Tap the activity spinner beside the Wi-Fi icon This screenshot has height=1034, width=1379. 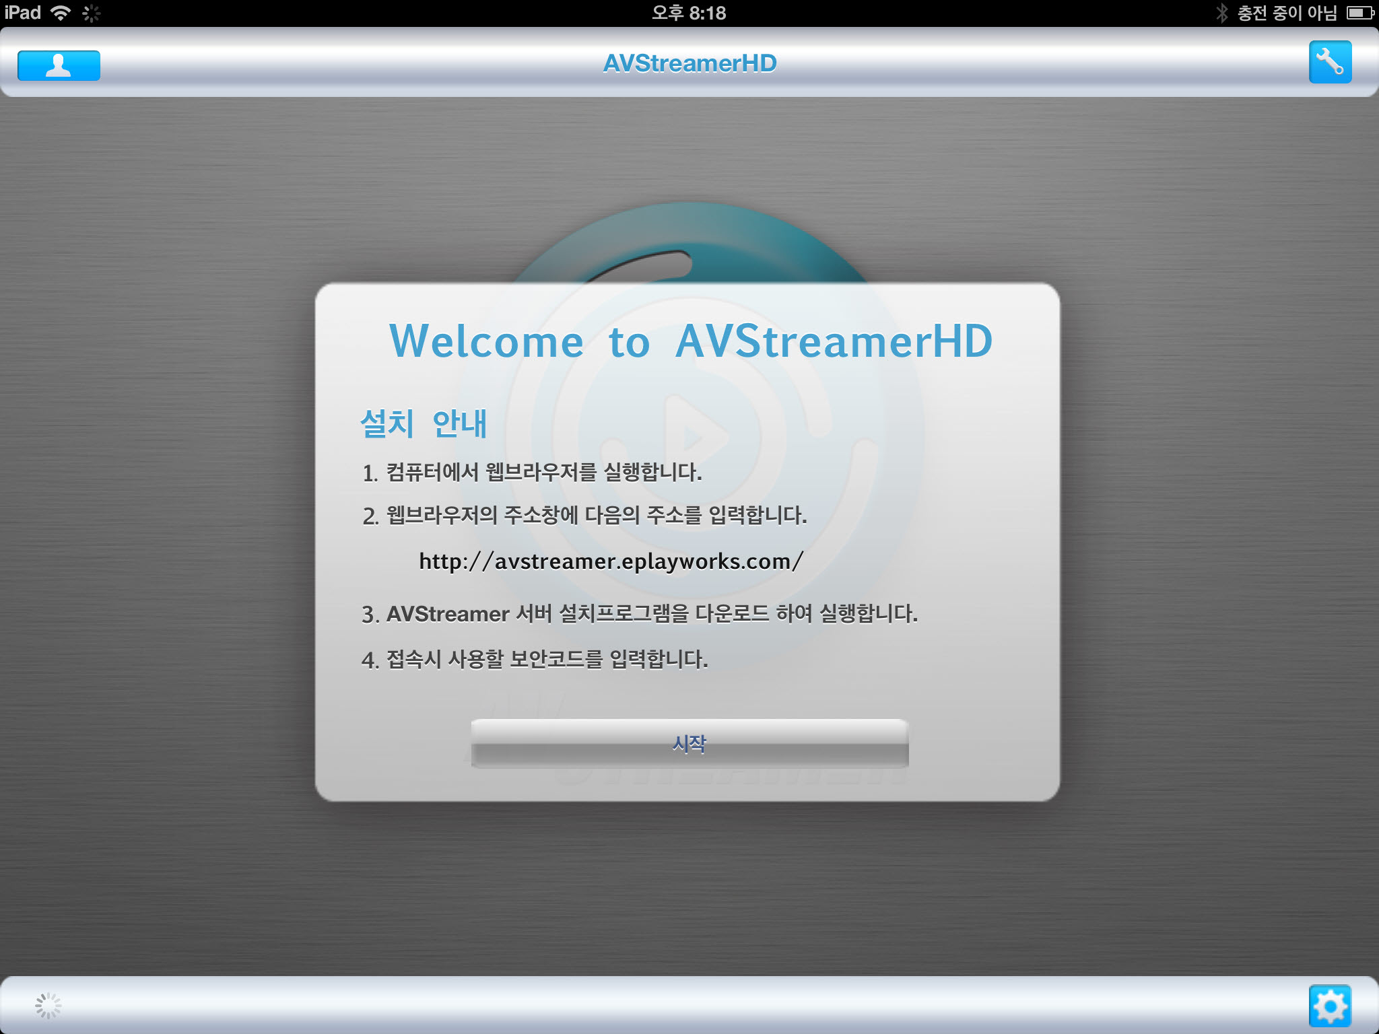coord(91,13)
